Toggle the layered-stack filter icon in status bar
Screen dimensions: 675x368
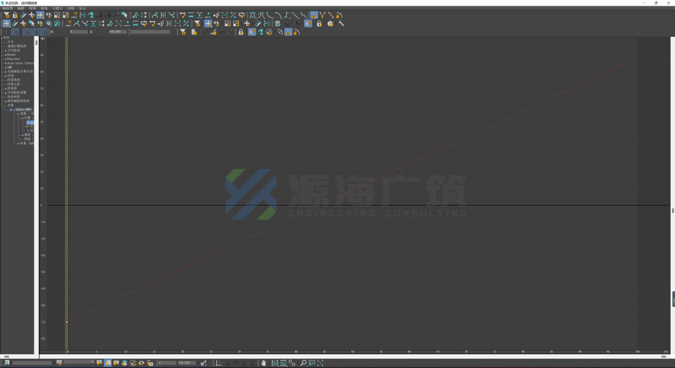[x=124, y=363]
